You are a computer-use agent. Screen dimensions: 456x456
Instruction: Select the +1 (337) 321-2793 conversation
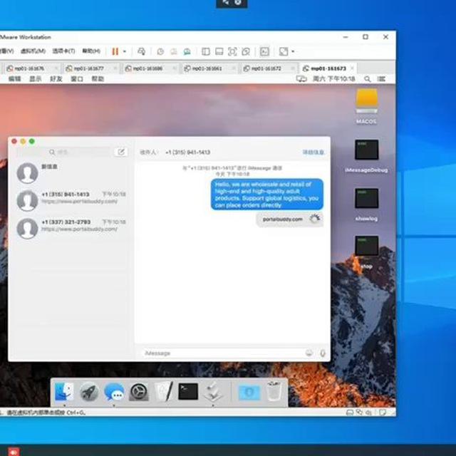pos(71,228)
